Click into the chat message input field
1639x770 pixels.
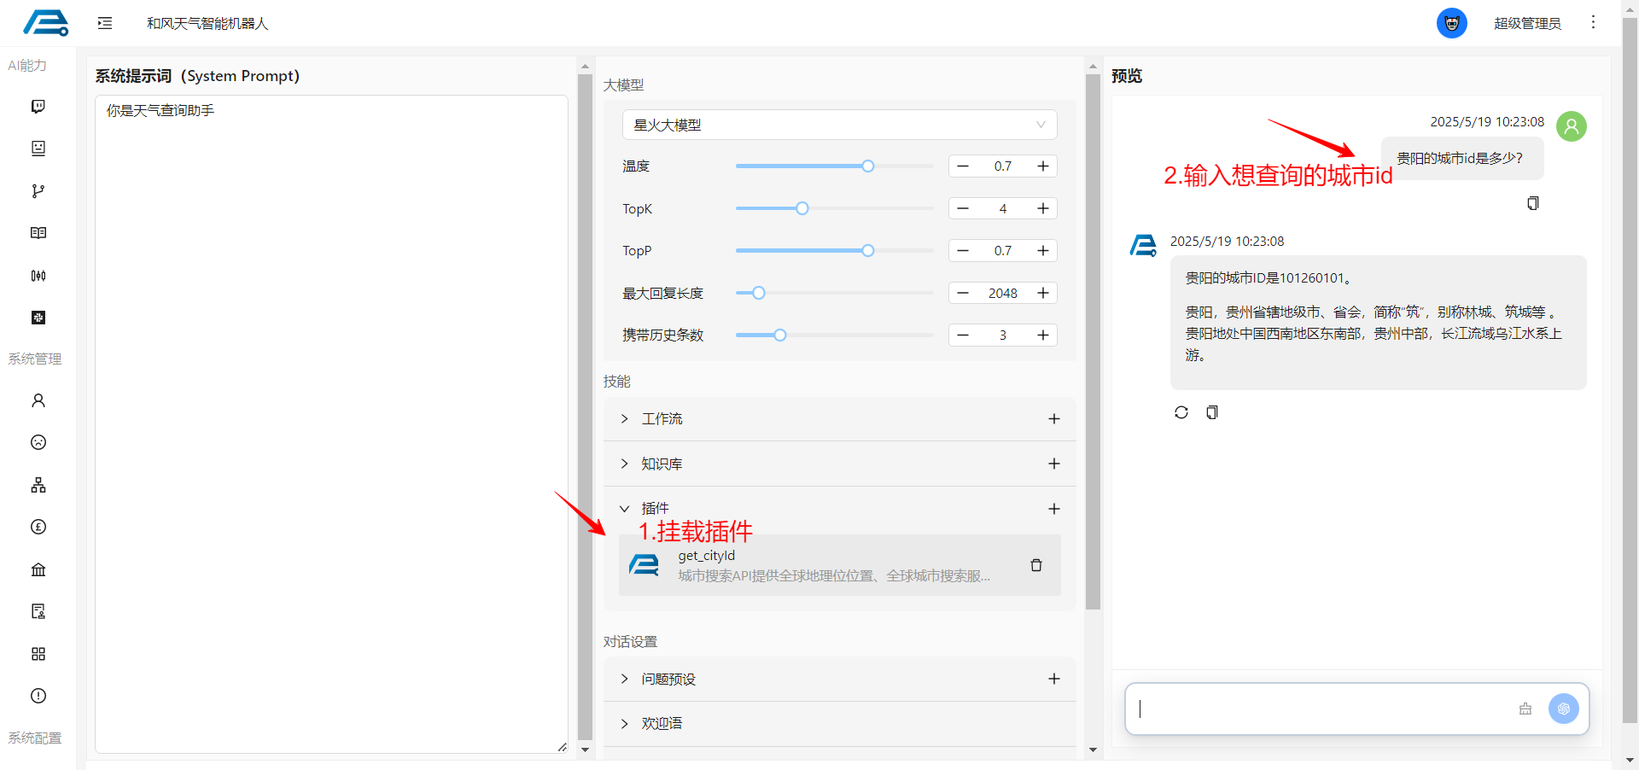click(x=1323, y=709)
